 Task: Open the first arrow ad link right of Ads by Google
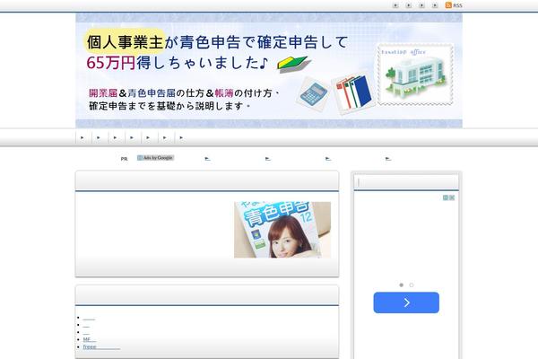click(208, 159)
